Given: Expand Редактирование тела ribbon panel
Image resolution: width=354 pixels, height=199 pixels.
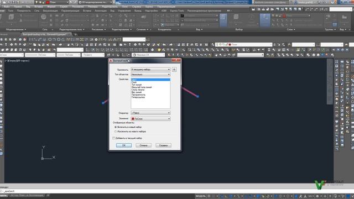Looking at the screenshot, I should point(72,29).
